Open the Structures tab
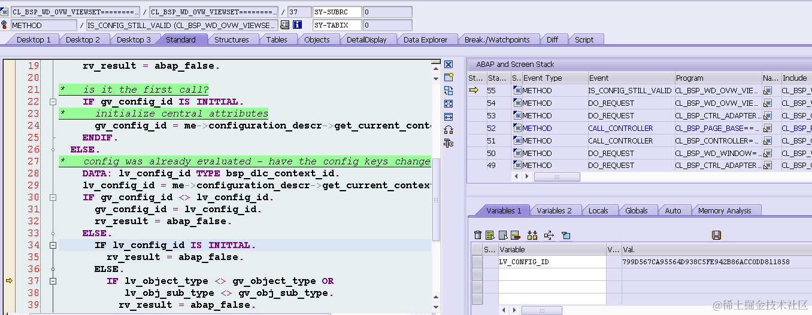 tap(232, 39)
